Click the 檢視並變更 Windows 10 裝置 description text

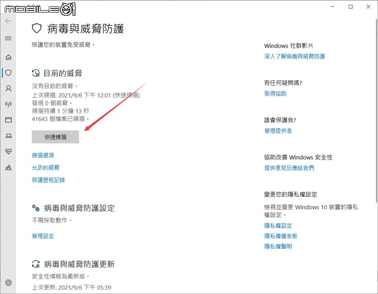point(311,211)
